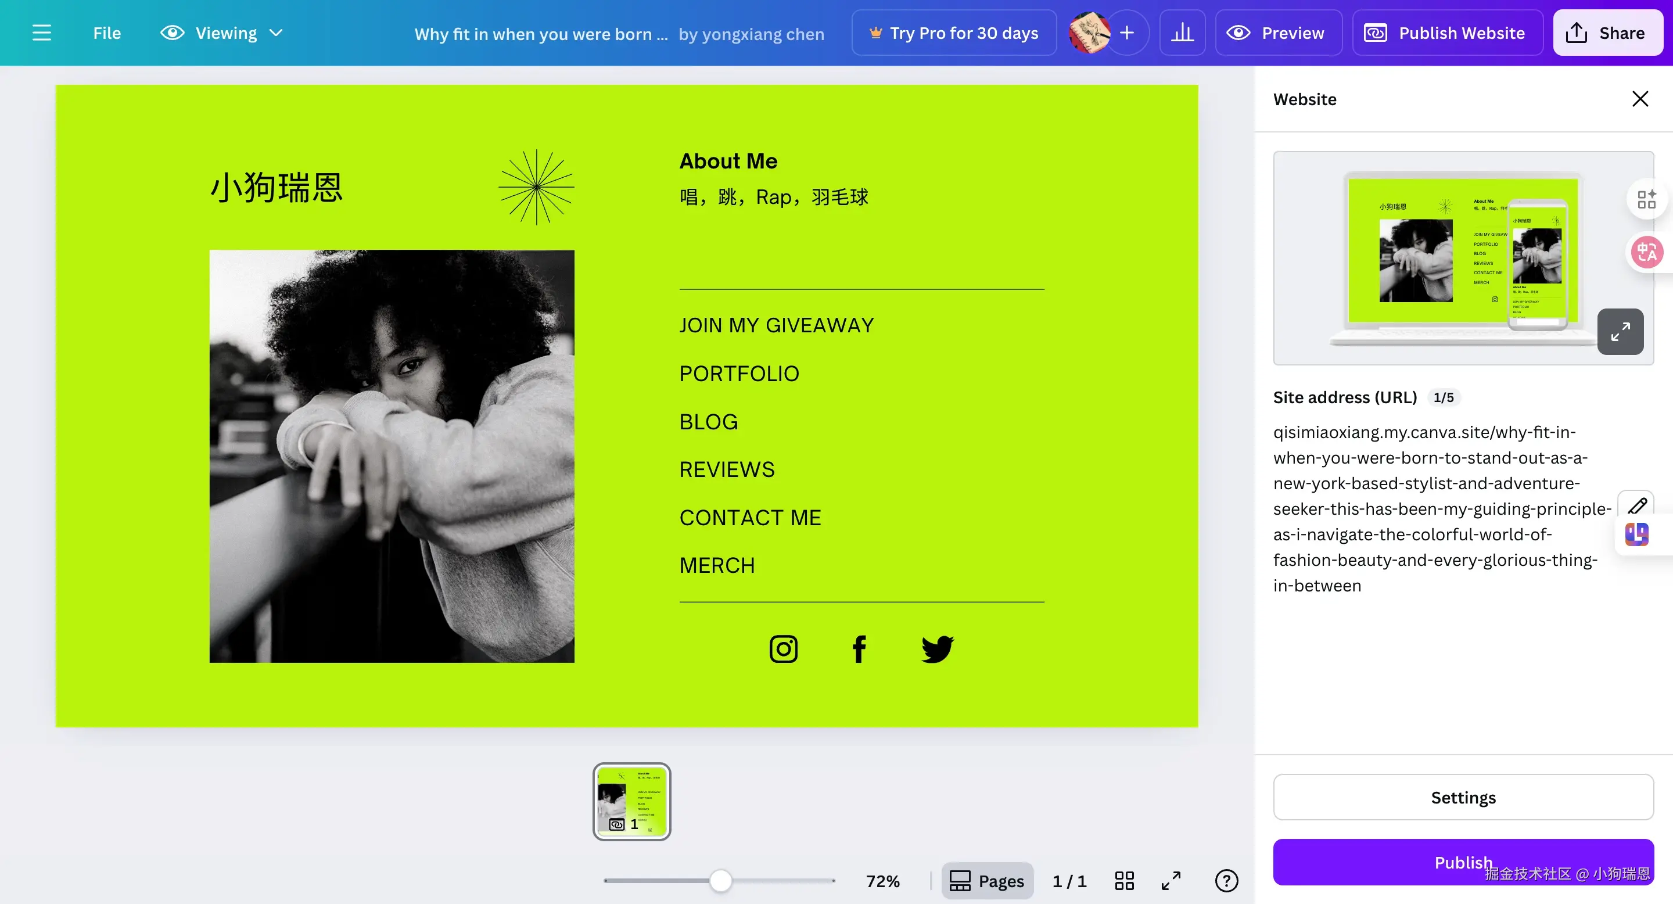
Task: Click the Instagram icon on the page
Action: click(783, 648)
